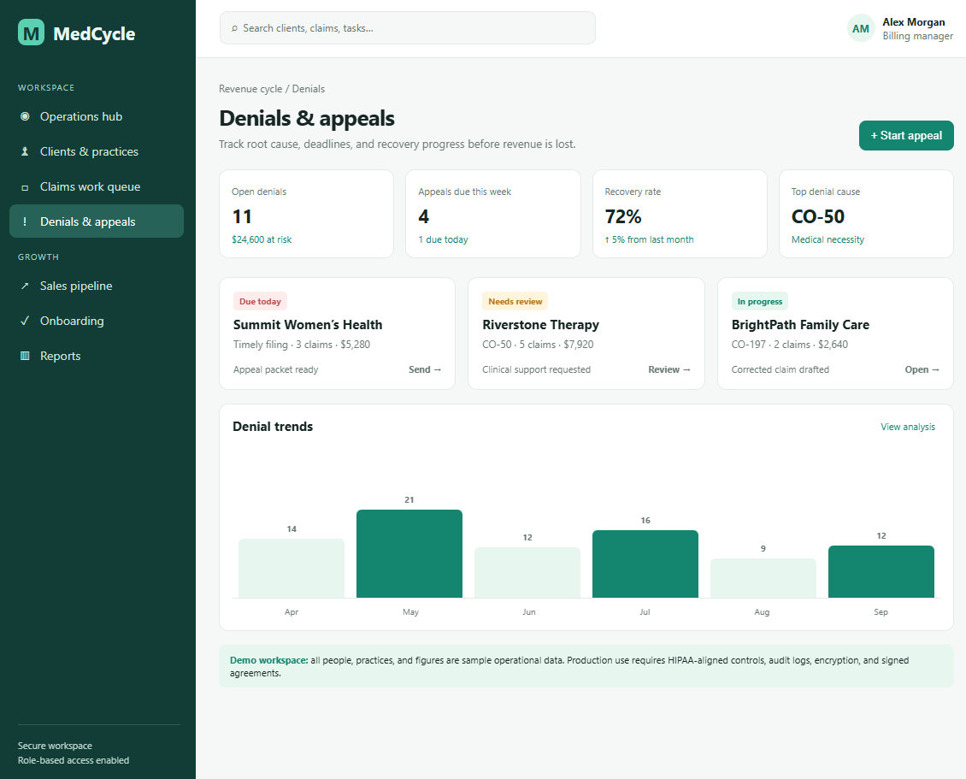Screen dimensions: 966x779
Task: Click the April bar in Denial trends
Action: click(292, 569)
